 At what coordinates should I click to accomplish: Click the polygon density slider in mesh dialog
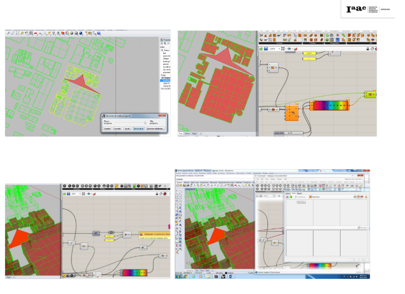[130, 121]
